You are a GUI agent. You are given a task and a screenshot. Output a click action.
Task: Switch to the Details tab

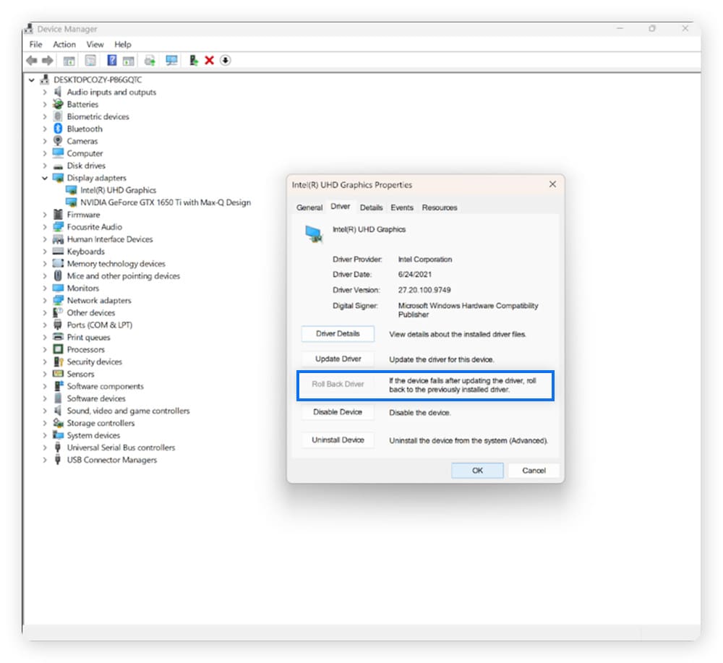(371, 208)
